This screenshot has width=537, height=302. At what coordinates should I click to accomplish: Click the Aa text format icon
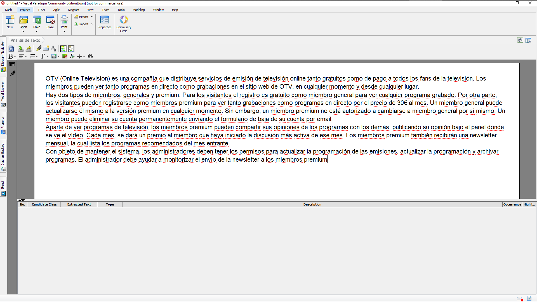54,49
